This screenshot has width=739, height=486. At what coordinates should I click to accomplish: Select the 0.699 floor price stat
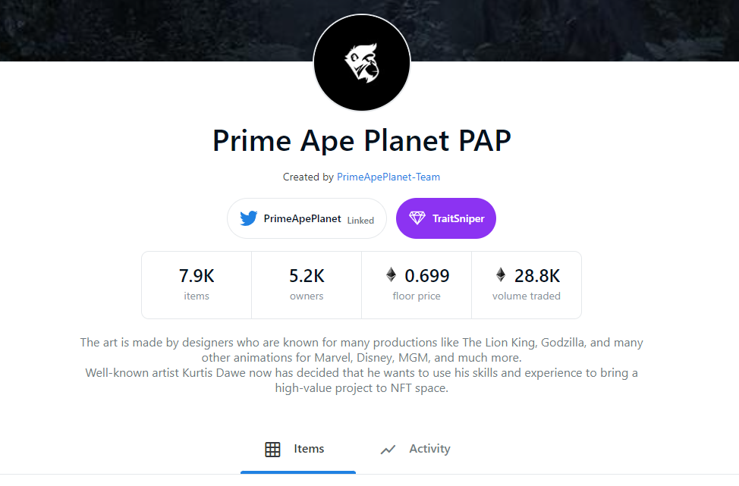pyautogui.click(x=417, y=285)
